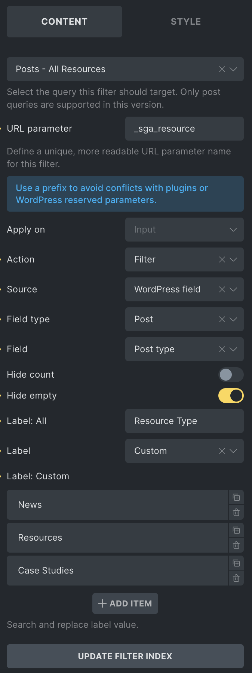This screenshot has height=673, width=252.
Task: Clear the Filter action selection
Action: coord(222,259)
